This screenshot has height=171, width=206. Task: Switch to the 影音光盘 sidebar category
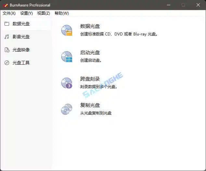21,37
